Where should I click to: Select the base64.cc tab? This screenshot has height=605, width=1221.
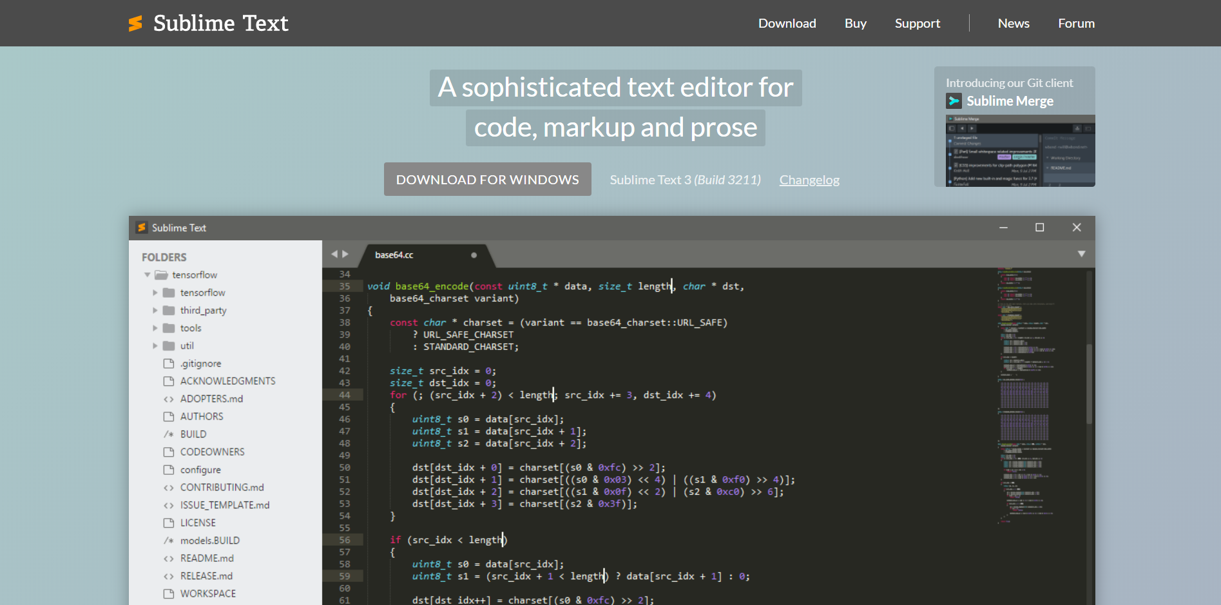tap(394, 255)
